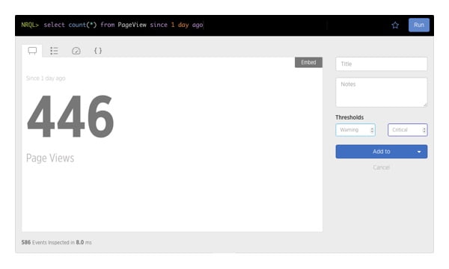Open the Embed chart option
This screenshot has width=449, height=269.
tap(308, 62)
